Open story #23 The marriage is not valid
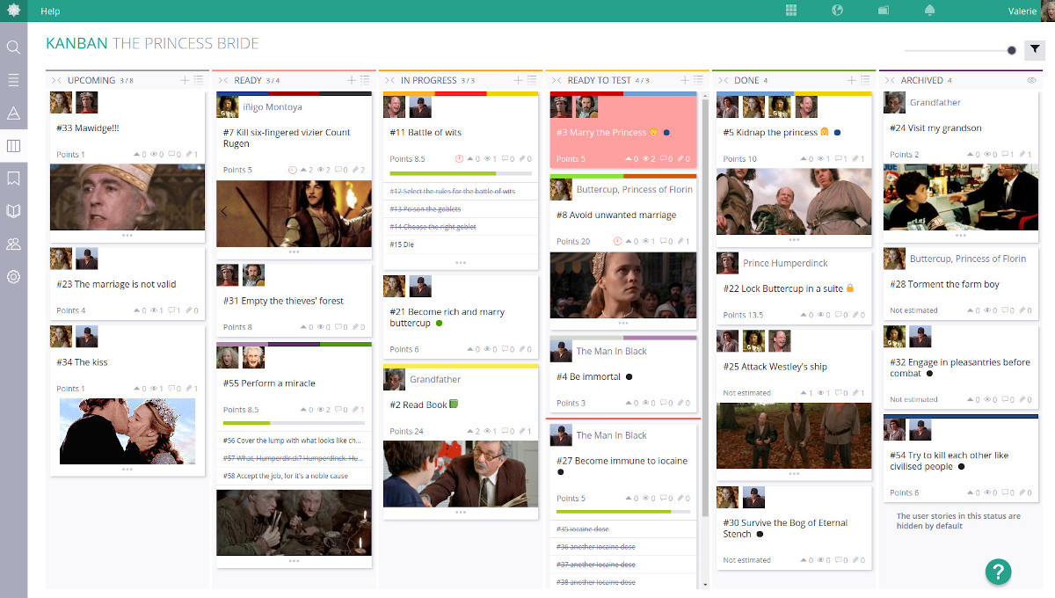1055x598 pixels. tap(116, 284)
